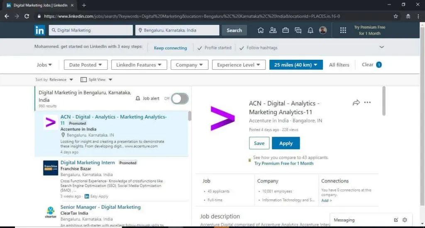The image size is (425, 228).
Task: Open profile avatar menu
Action: (323, 30)
